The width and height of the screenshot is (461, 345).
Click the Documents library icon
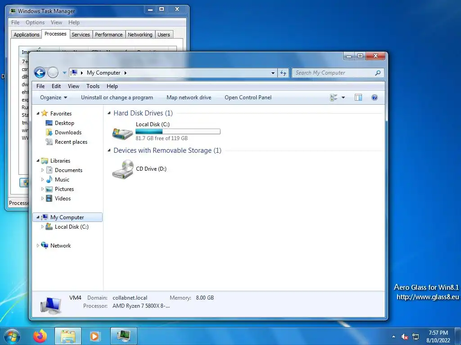tap(50, 170)
